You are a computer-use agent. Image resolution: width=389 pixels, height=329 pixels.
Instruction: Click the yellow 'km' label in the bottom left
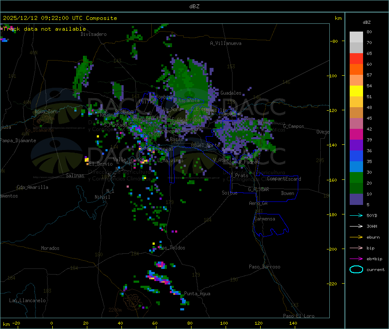pos(6,324)
